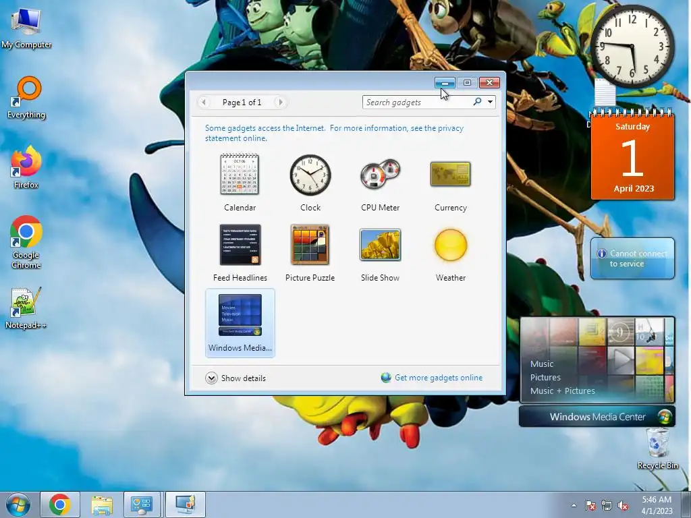Click the Windows Media Center bar button
The height and width of the screenshot is (518, 691).
pyautogui.click(x=597, y=417)
